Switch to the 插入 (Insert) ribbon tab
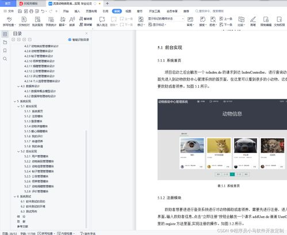The width and height of the screenshot is (287, 235). [x=77, y=11]
